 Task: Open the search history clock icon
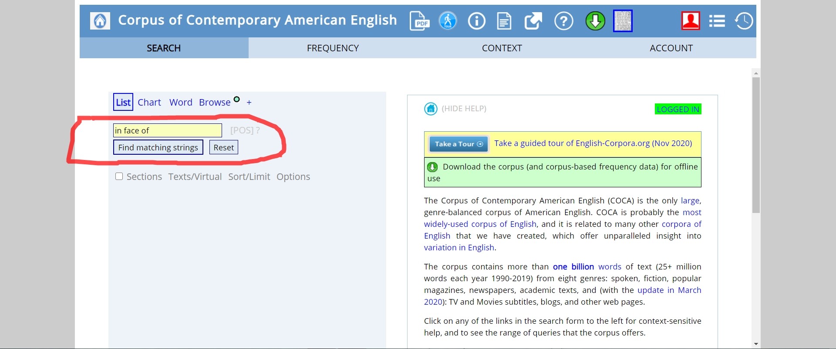coord(744,21)
